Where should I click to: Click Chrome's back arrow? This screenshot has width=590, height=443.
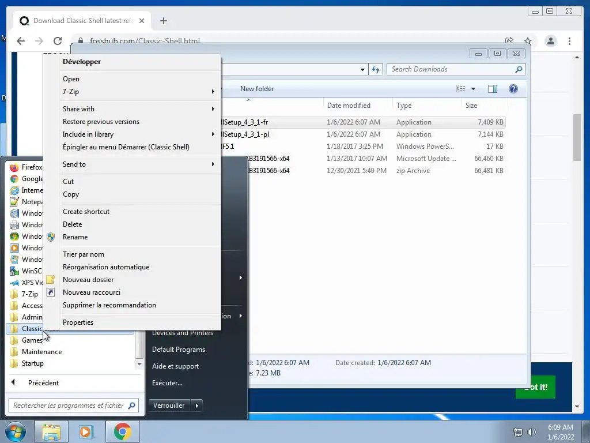pyautogui.click(x=21, y=41)
